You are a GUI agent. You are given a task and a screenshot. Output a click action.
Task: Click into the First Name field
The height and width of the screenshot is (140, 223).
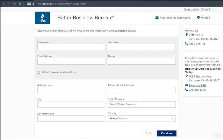click(71, 47)
